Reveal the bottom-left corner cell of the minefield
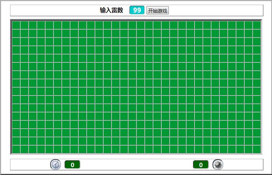272x175 pixels. pos(16,149)
